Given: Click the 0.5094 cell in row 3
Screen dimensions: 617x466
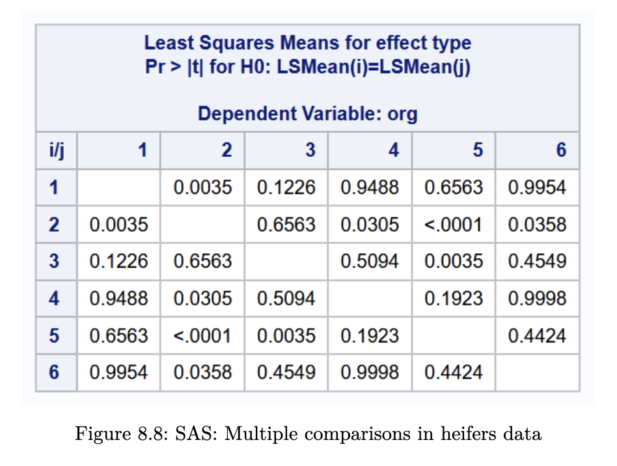Looking at the screenshot, I should pos(370,261).
